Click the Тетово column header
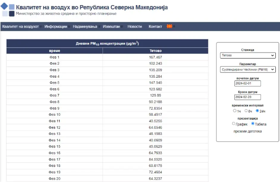This screenshot has height=186, width=280. point(155,50)
